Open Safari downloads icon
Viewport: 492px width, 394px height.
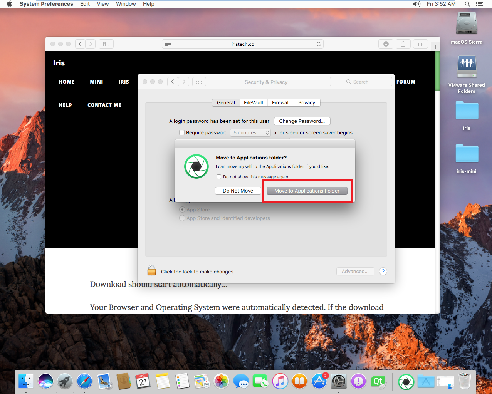click(386, 44)
